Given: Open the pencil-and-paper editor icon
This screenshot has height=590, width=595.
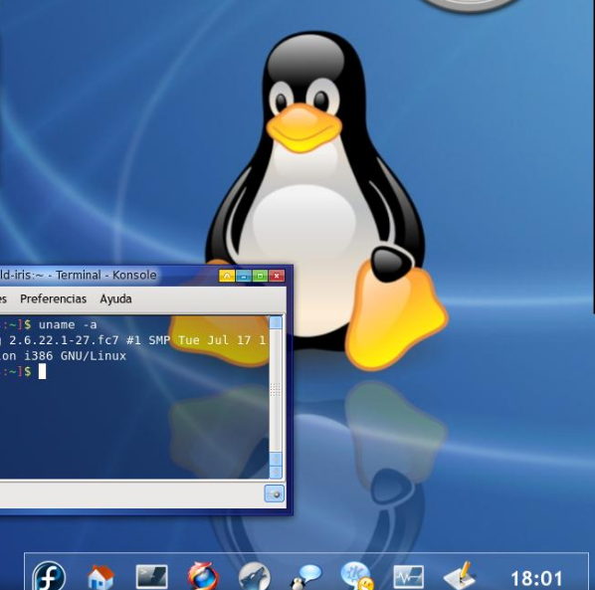Looking at the screenshot, I should (460, 577).
